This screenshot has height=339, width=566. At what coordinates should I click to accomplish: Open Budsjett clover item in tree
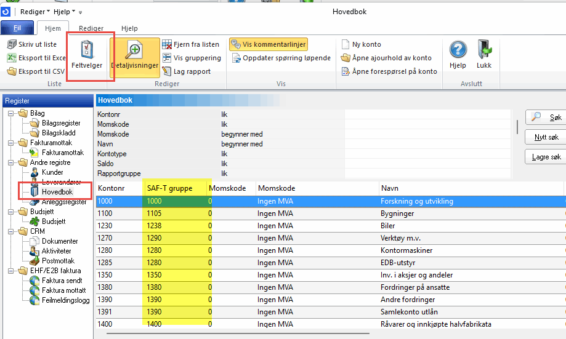[x=53, y=221]
